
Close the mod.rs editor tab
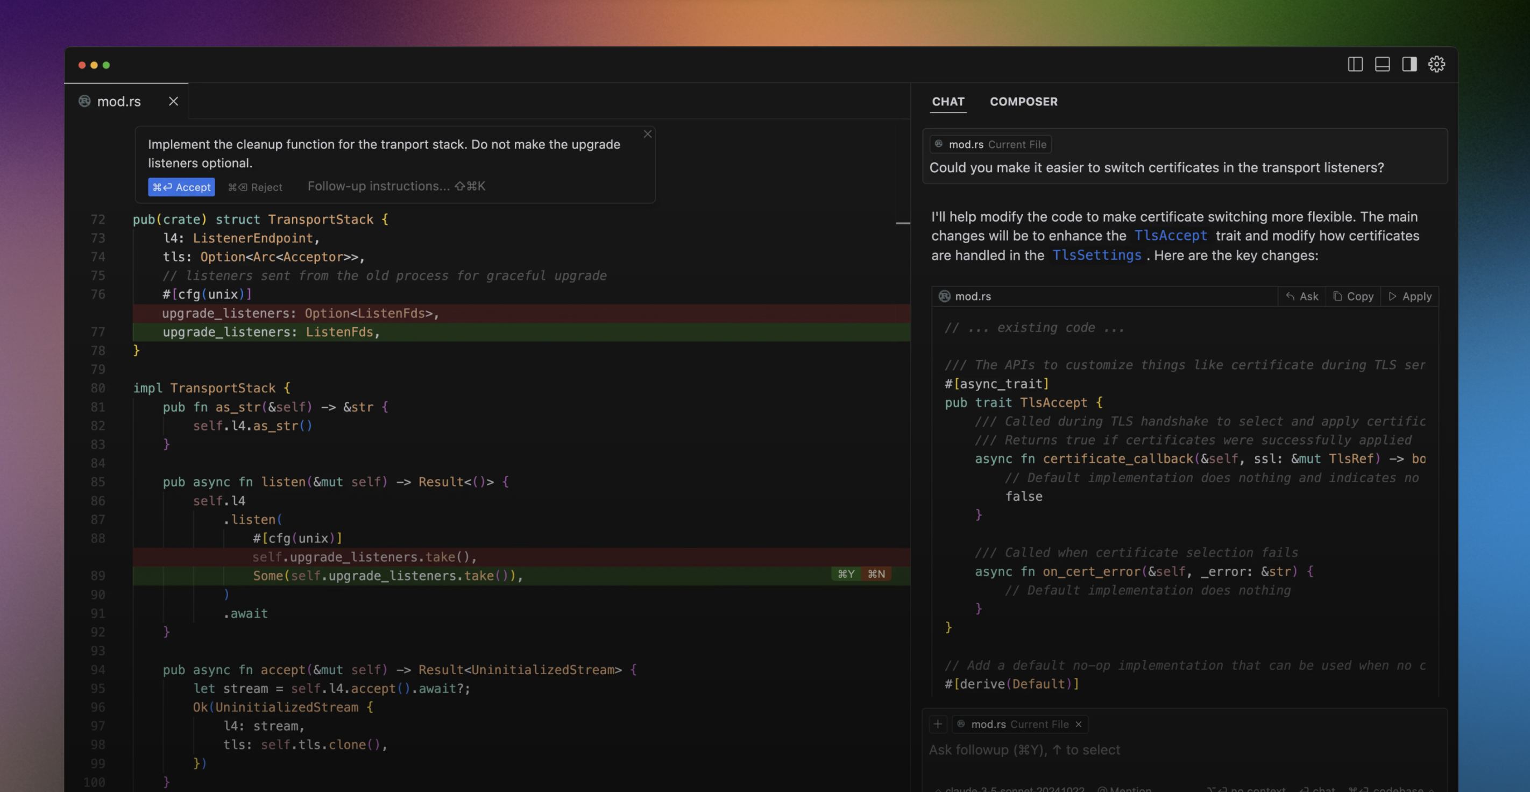pyautogui.click(x=173, y=102)
